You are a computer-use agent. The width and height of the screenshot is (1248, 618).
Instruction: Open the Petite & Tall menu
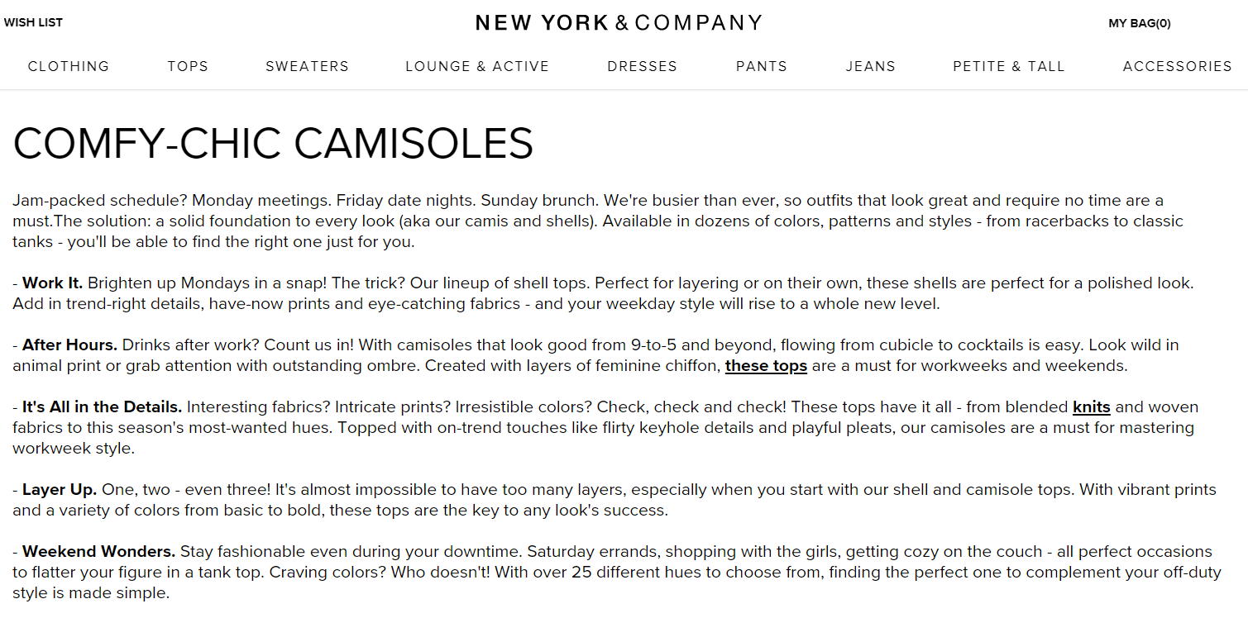(1008, 67)
